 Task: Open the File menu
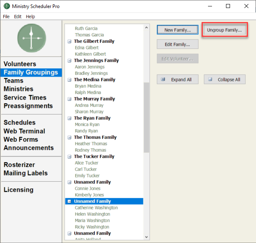tap(6, 16)
